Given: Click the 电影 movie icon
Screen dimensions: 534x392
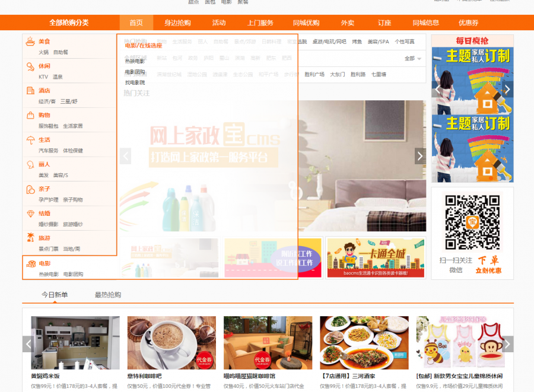Looking at the screenshot, I should tap(31, 264).
